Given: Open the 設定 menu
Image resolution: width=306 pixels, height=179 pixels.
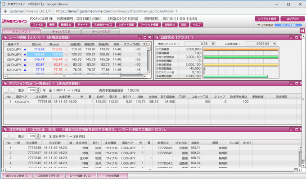Looking at the screenshot, I should point(184,25).
